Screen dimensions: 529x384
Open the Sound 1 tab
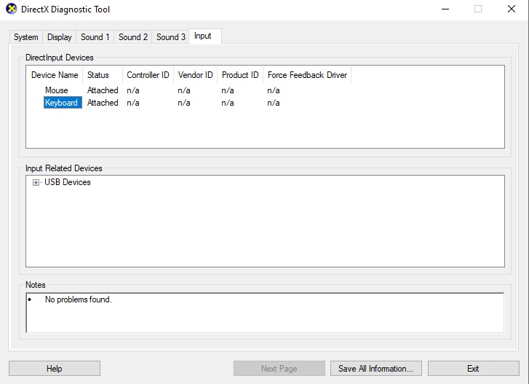tap(95, 37)
